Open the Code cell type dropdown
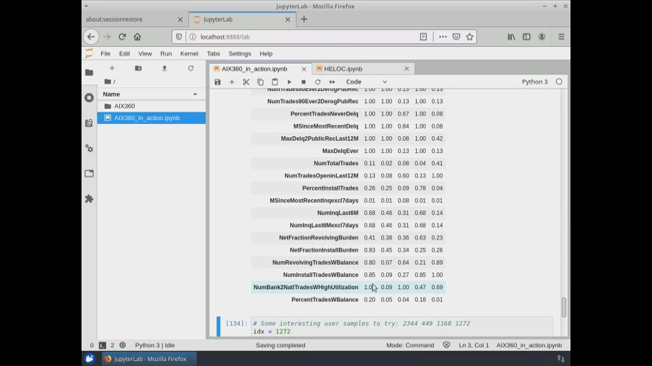652x366 pixels. pyautogui.click(x=366, y=82)
